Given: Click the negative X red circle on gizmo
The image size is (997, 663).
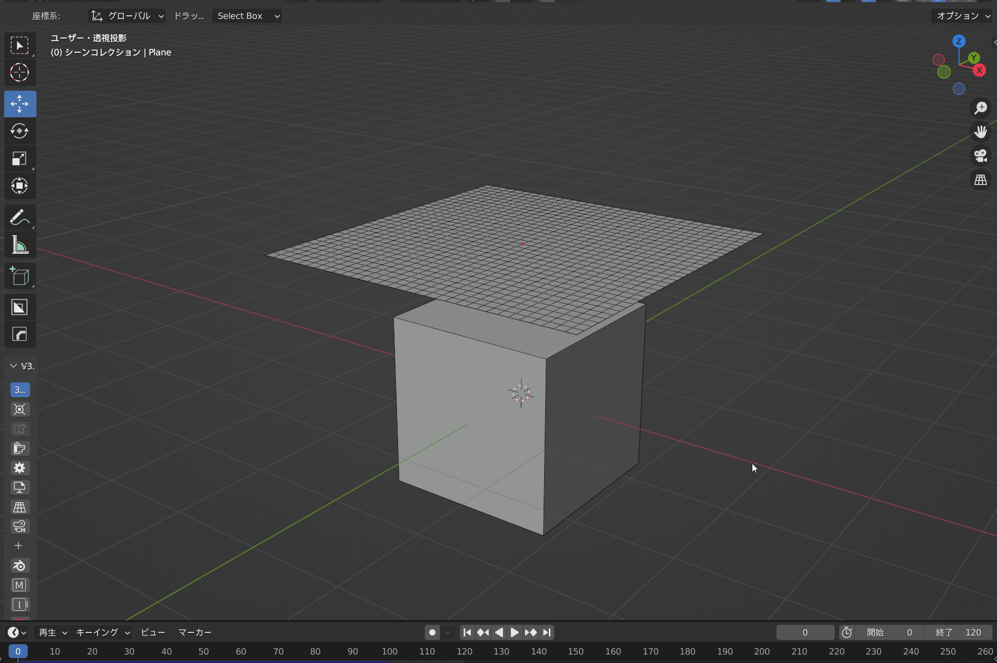Looking at the screenshot, I should tap(938, 60).
